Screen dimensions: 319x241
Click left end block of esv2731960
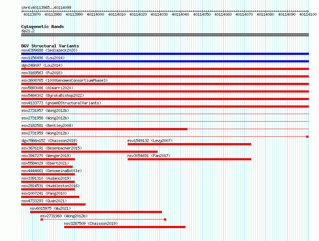(42, 219)
